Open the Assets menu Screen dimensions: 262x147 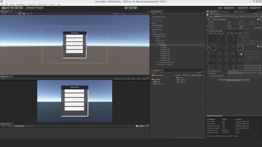click(12, 4)
